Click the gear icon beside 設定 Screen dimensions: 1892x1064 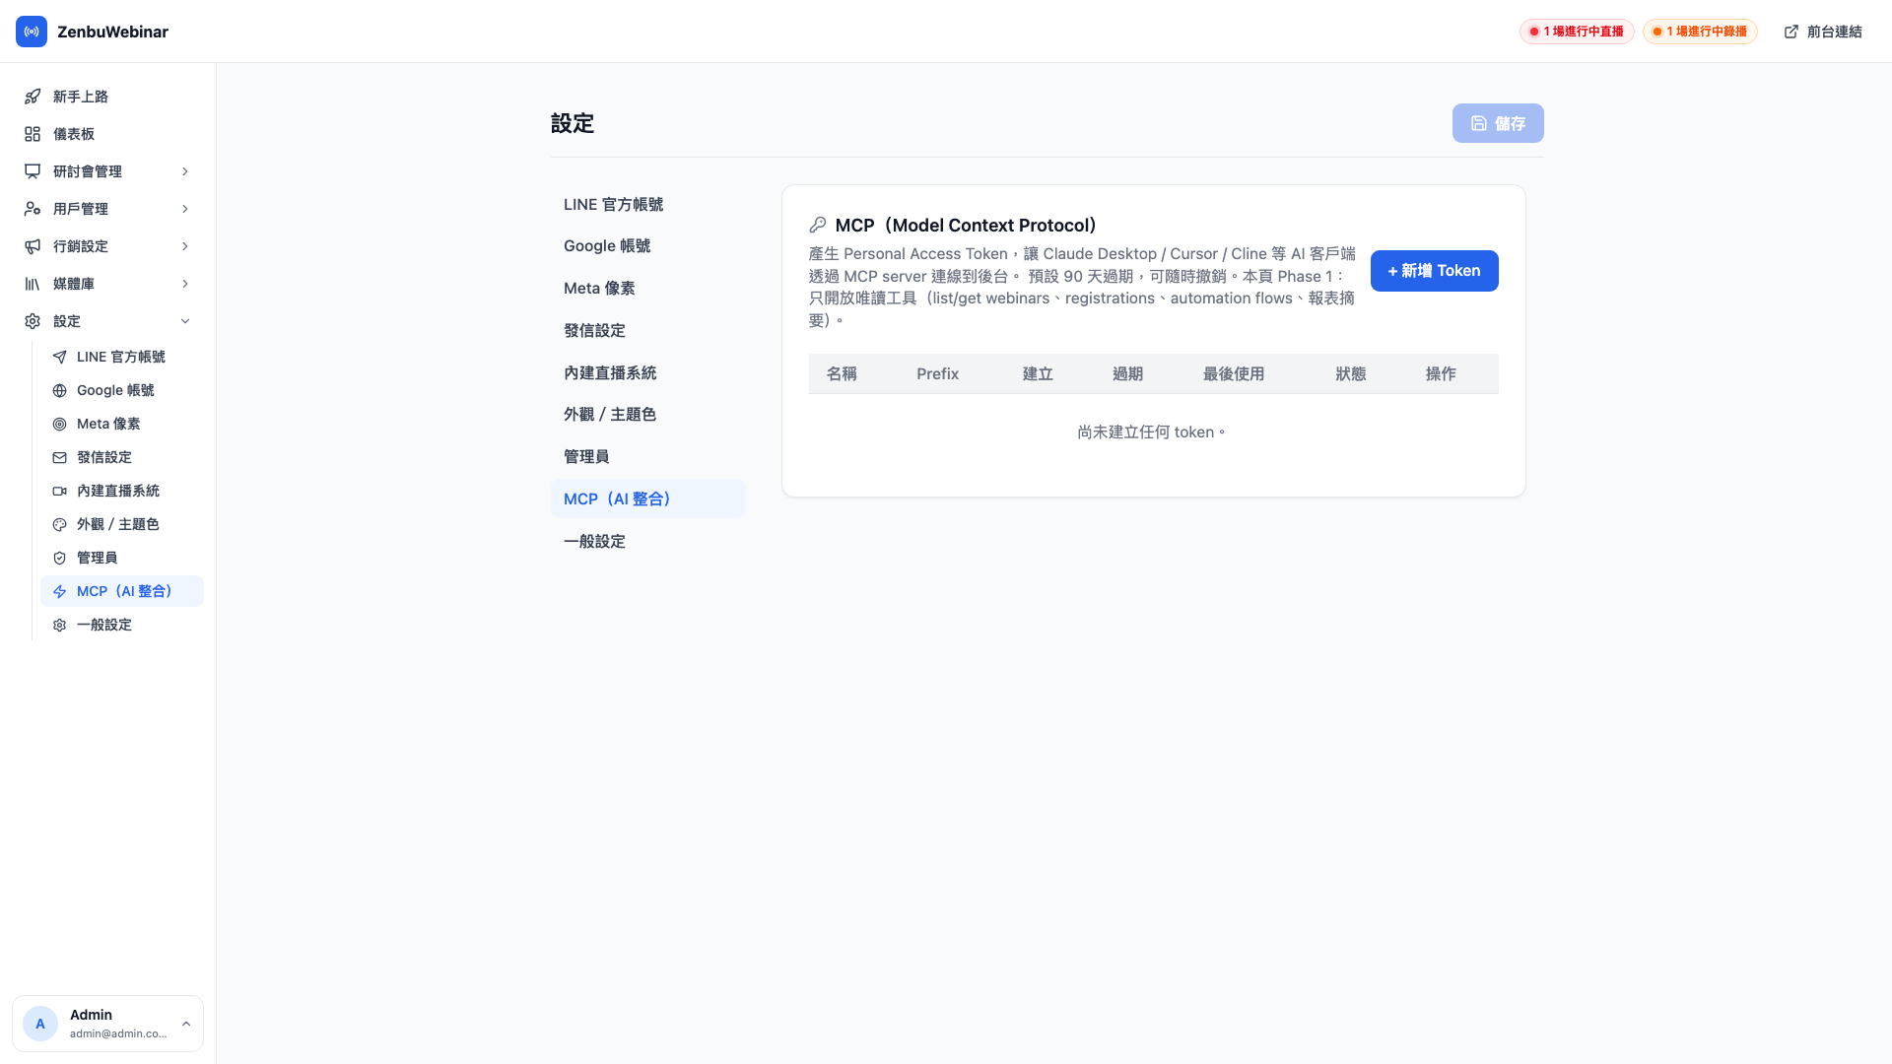(x=33, y=321)
